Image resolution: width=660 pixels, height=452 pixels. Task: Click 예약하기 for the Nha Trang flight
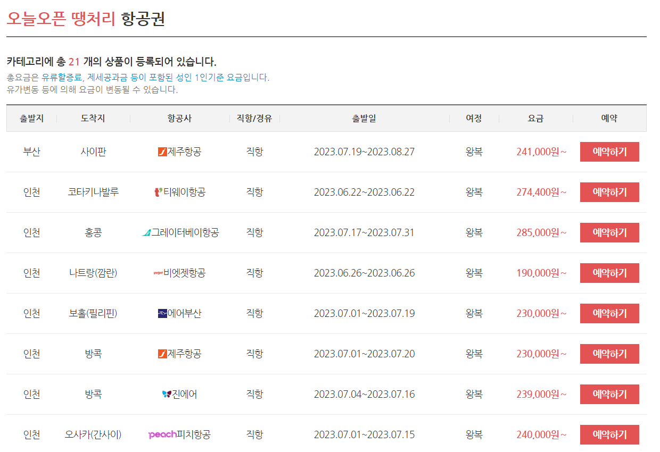pyautogui.click(x=609, y=273)
